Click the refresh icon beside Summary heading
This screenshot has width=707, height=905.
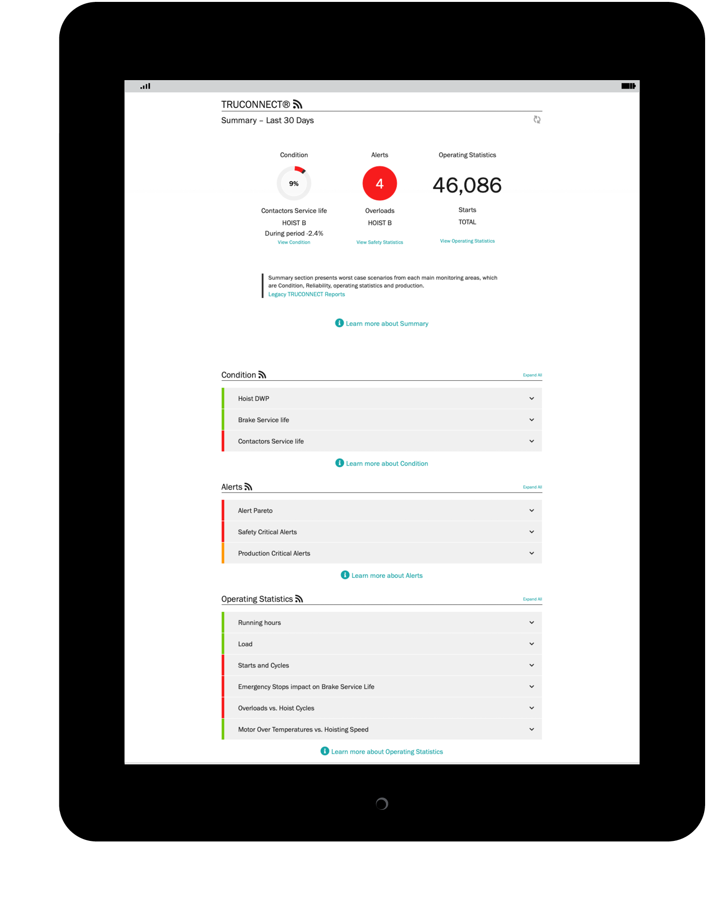click(536, 120)
